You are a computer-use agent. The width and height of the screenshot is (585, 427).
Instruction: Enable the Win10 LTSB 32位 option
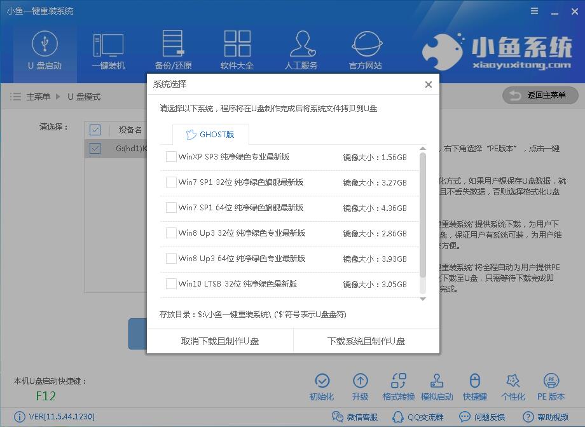coord(170,284)
